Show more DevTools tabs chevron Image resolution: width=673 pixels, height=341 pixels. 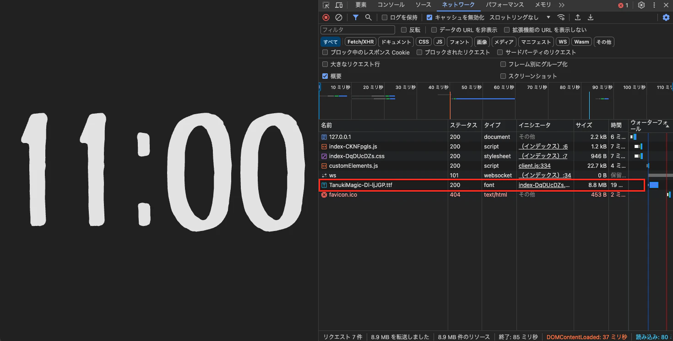tap(562, 5)
